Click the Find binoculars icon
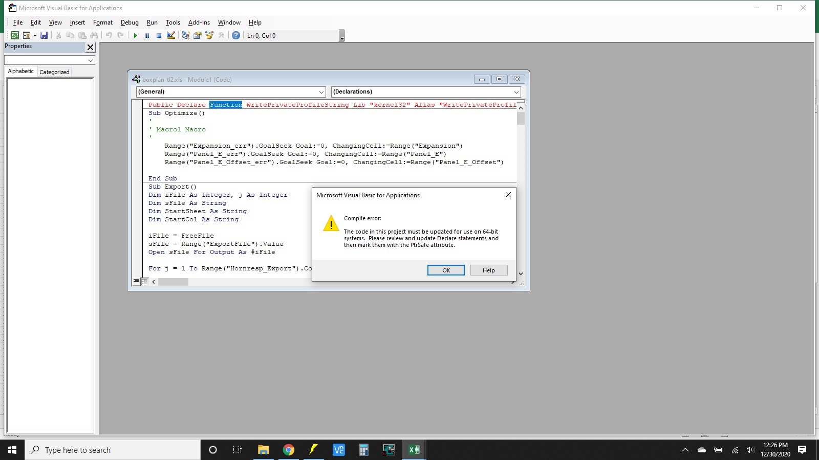The image size is (819, 460). (94, 35)
